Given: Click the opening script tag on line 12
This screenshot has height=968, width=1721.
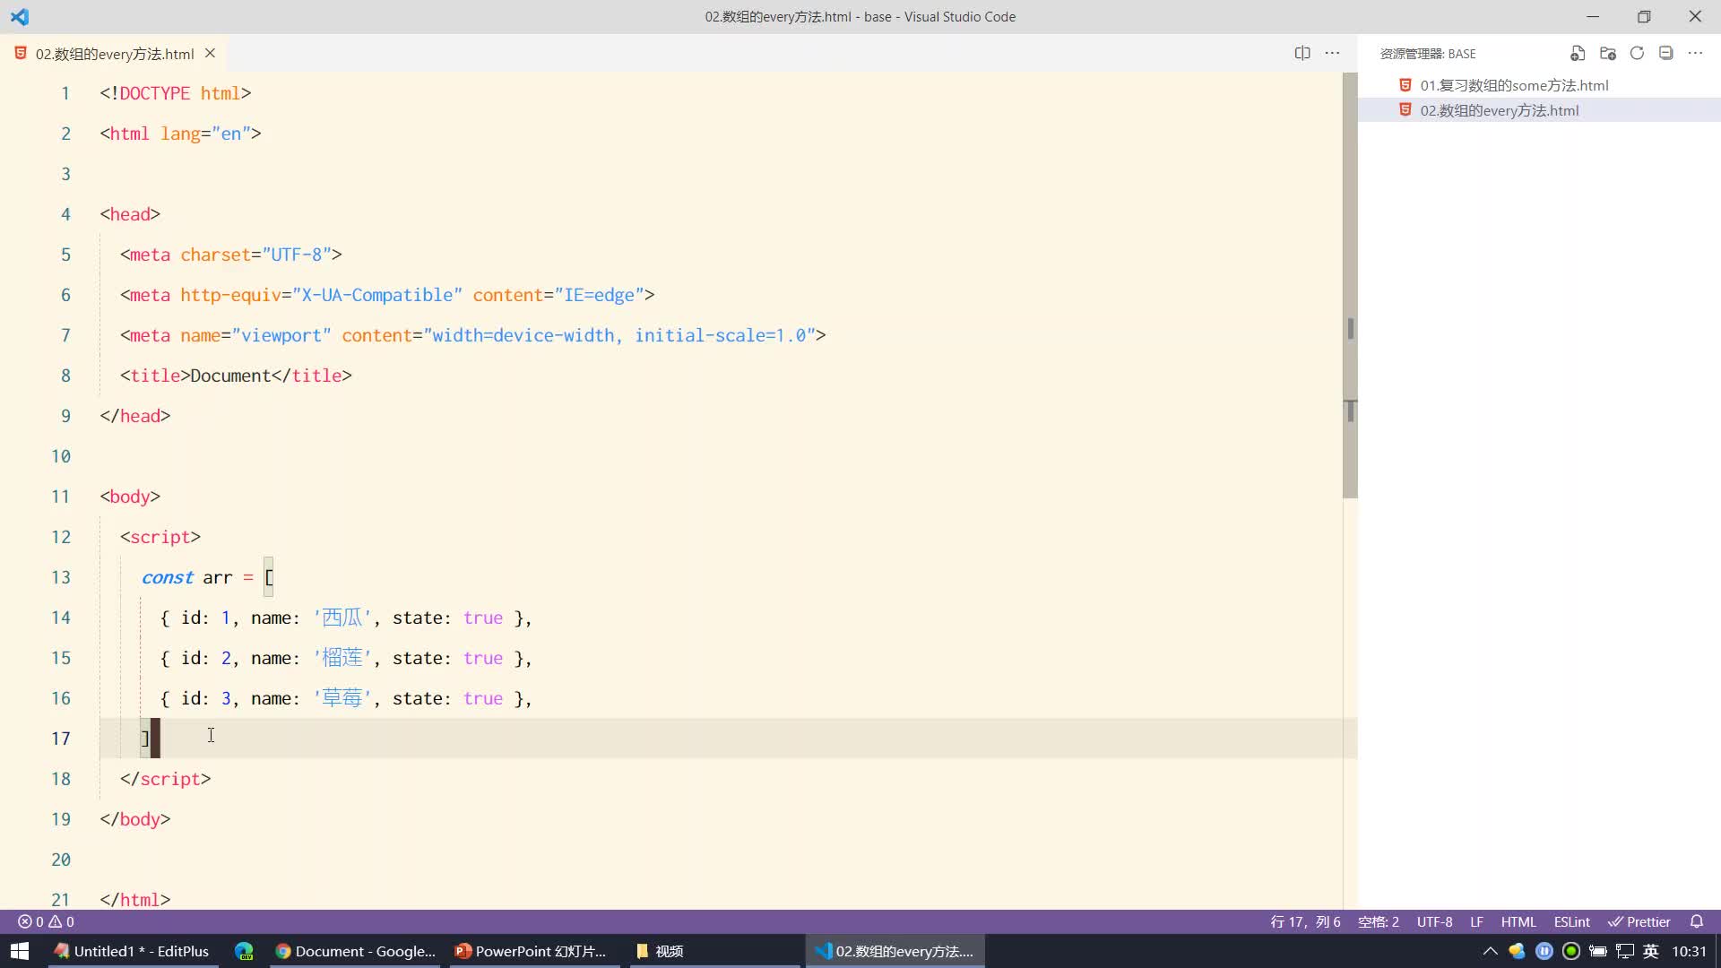Looking at the screenshot, I should pos(160,537).
